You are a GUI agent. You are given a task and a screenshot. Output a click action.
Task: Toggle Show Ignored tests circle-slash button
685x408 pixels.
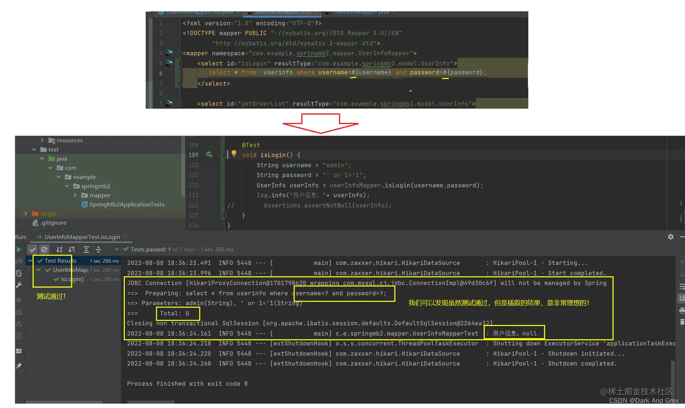pos(44,250)
